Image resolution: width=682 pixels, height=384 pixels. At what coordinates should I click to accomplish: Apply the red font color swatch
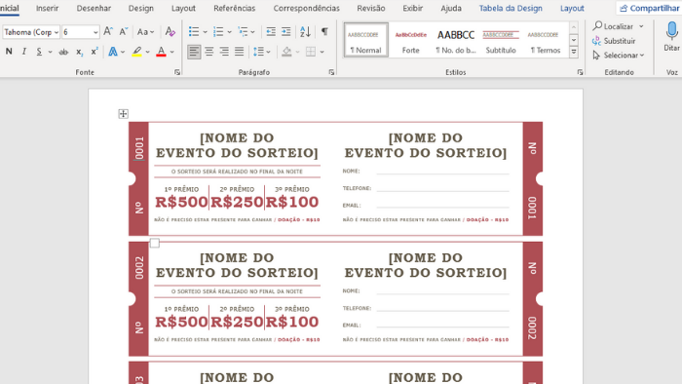(x=161, y=52)
